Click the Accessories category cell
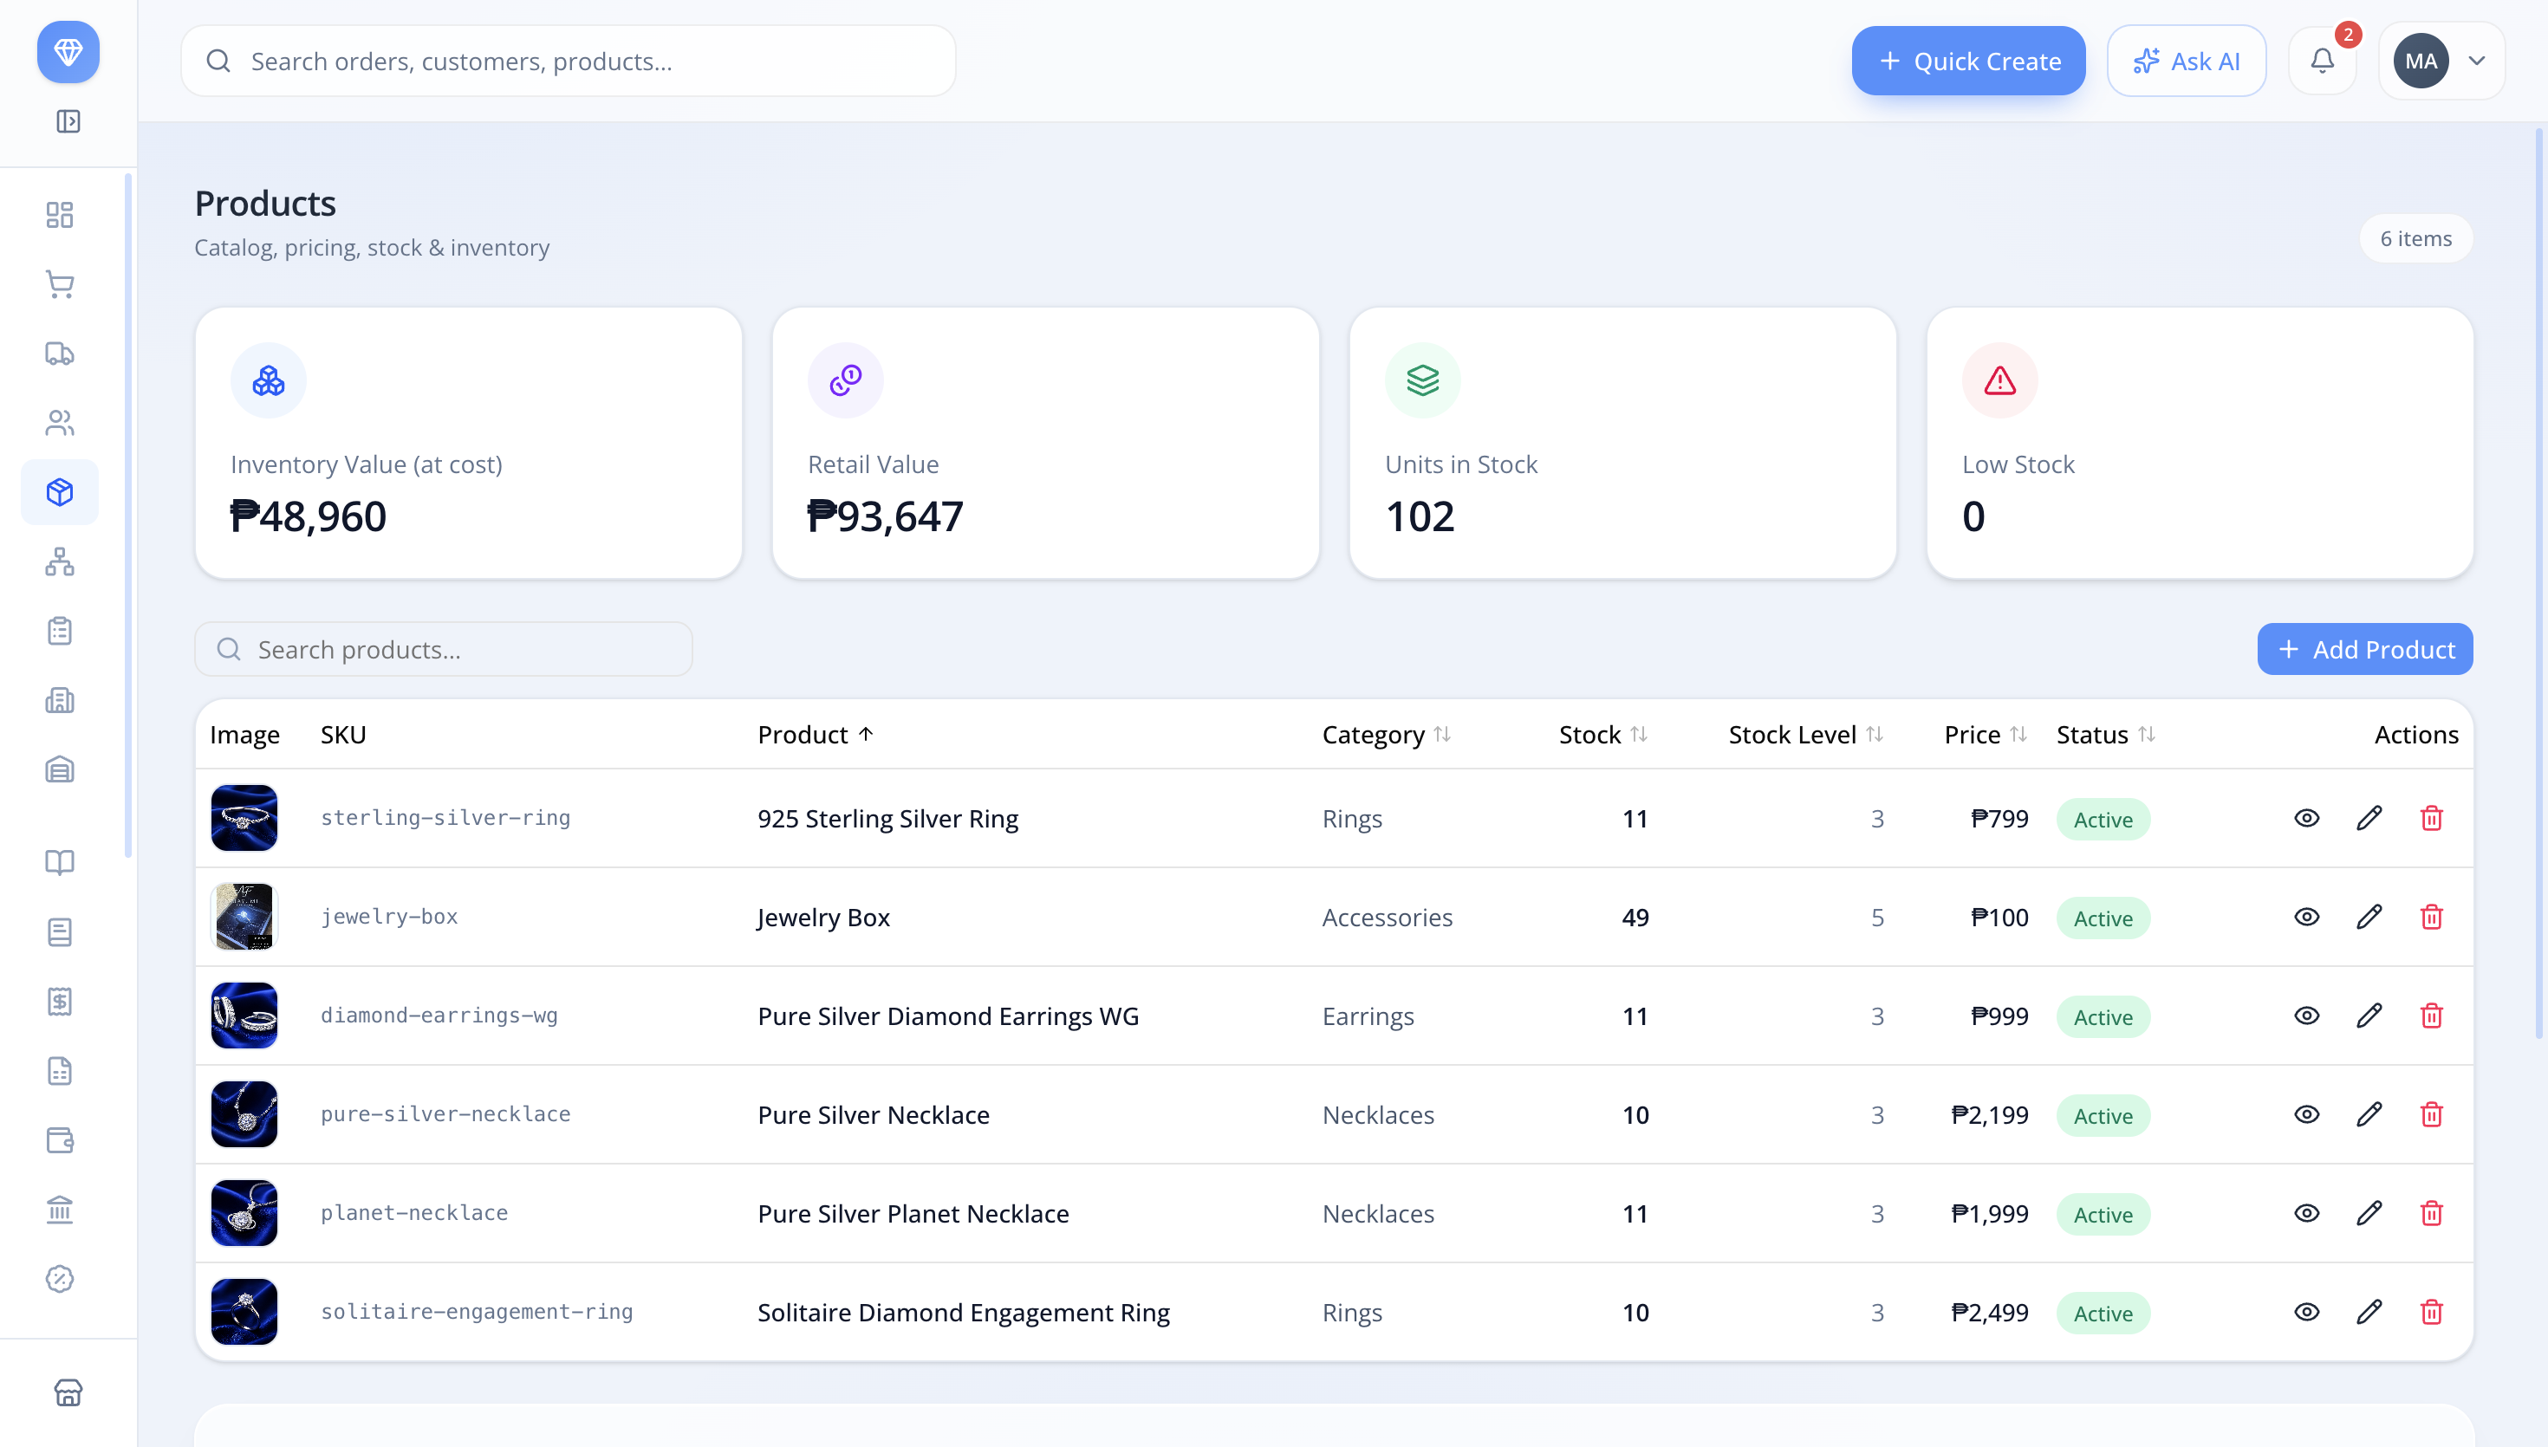The height and width of the screenshot is (1447, 2548). (1388, 918)
